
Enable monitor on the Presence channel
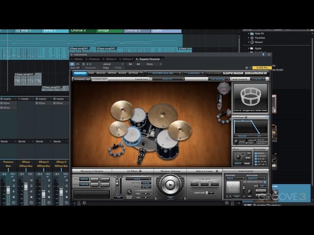(x=14, y=191)
